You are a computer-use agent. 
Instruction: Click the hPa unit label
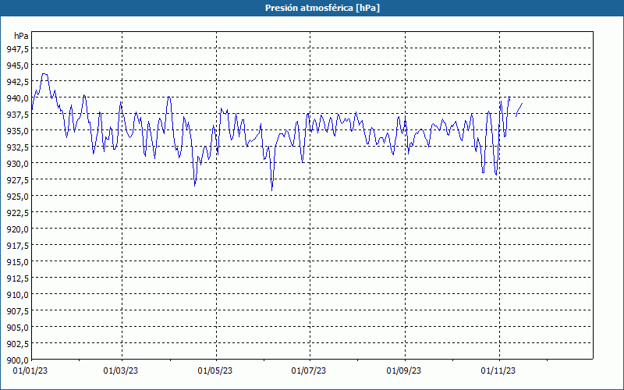pos(21,36)
